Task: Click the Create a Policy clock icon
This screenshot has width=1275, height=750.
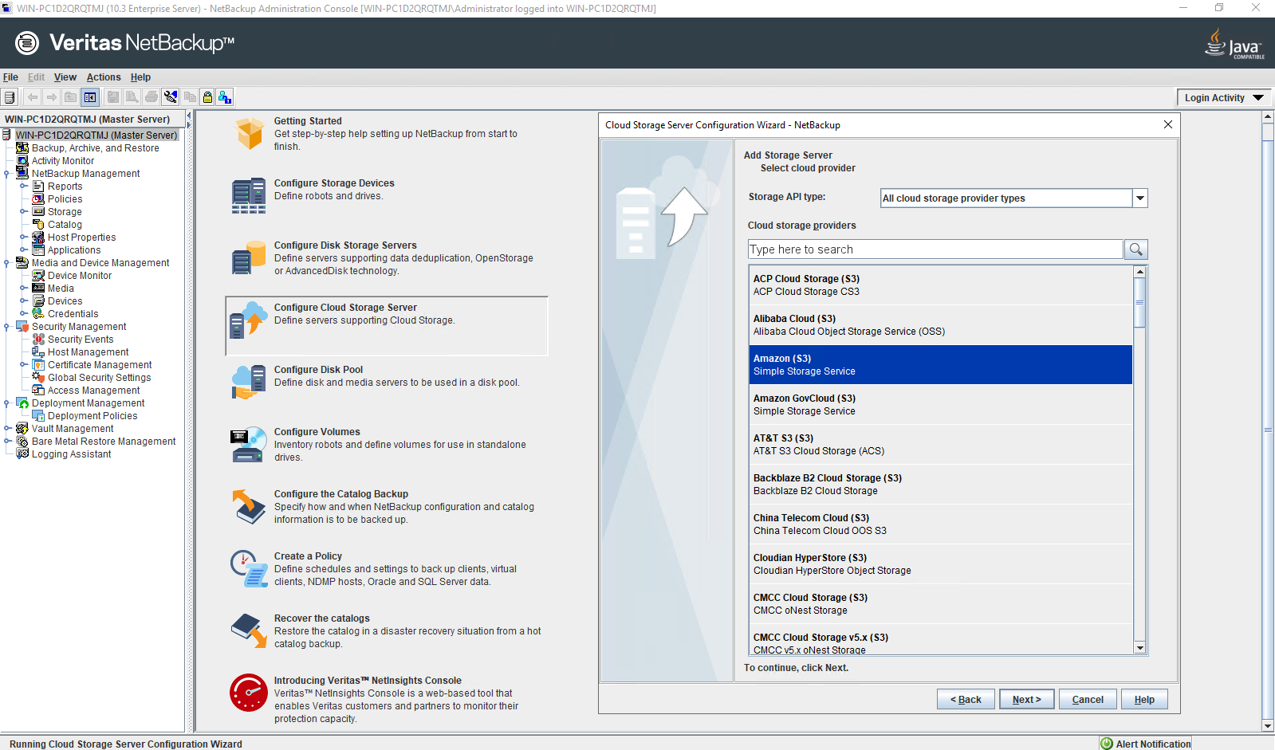Action: (x=249, y=568)
